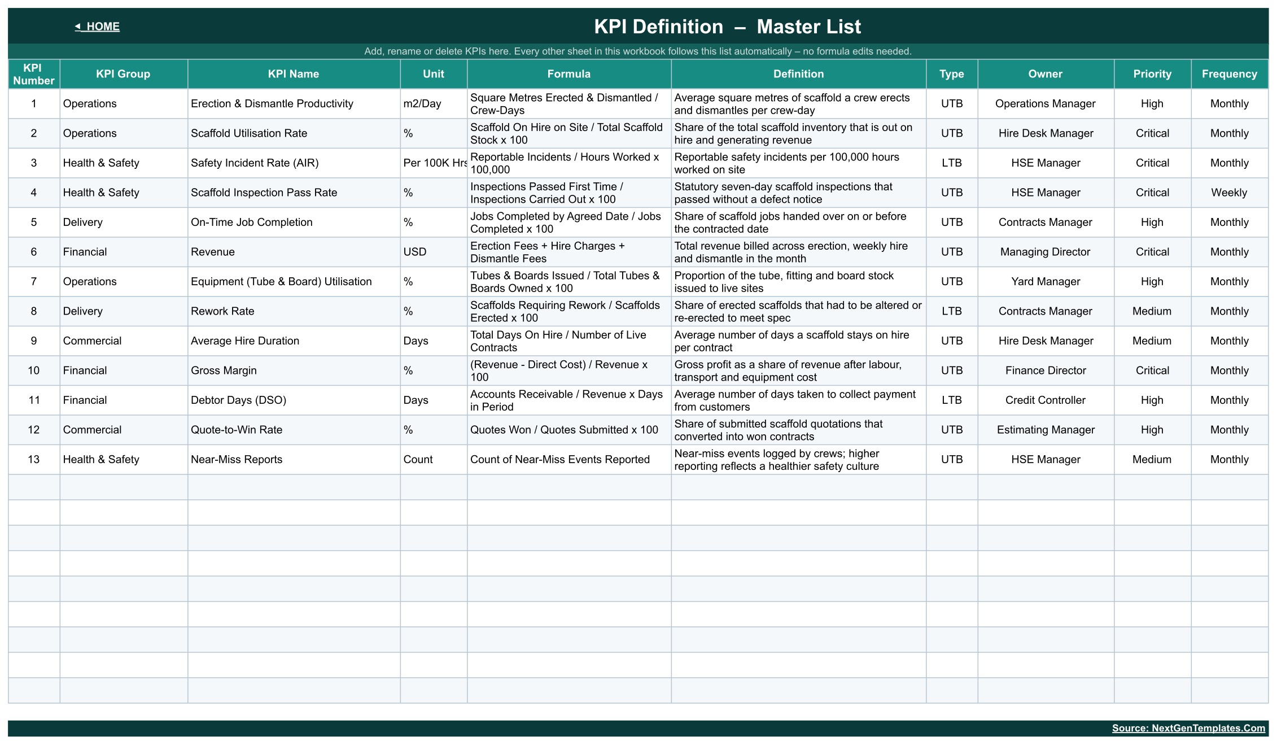Select the KPI Number column header
This screenshot has height=745, width=1277.
tap(34, 74)
